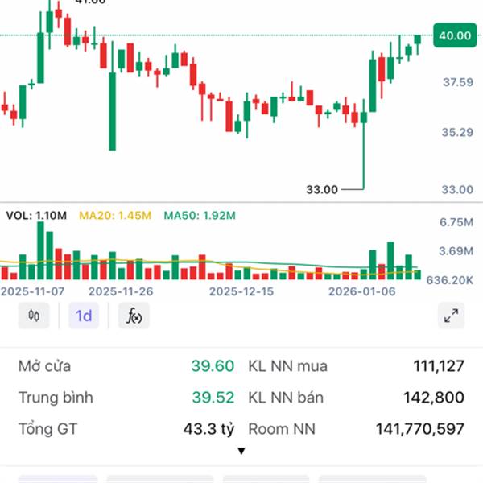The width and height of the screenshot is (483, 483).
Task: Click the 636.20K volume axis label
Action: point(450,280)
